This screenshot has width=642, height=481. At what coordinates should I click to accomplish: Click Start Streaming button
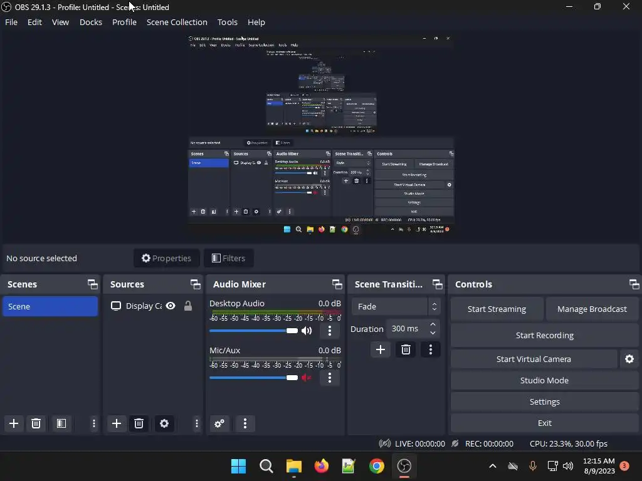click(x=497, y=309)
